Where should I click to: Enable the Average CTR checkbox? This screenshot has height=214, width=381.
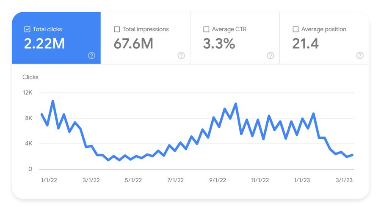click(206, 29)
